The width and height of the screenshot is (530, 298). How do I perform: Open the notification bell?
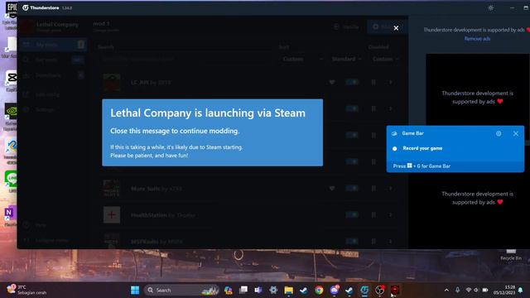point(521,290)
